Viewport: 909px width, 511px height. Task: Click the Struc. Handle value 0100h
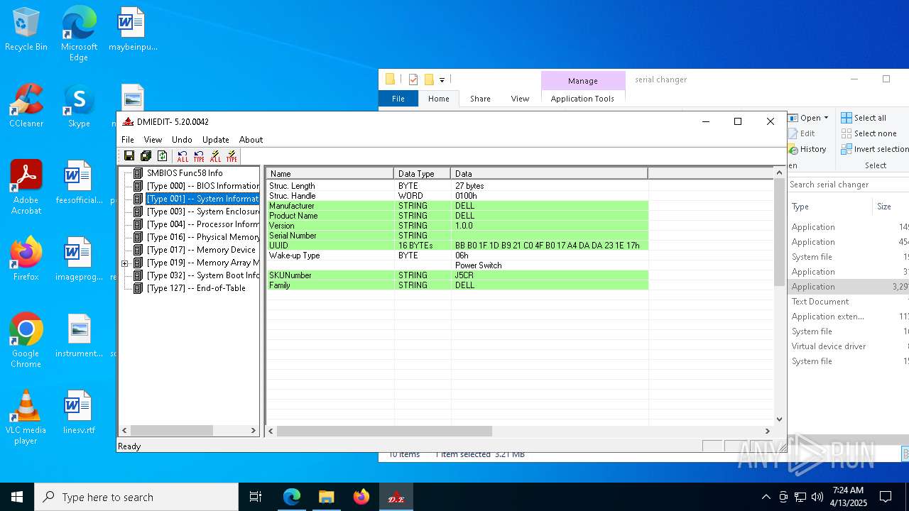tap(467, 196)
